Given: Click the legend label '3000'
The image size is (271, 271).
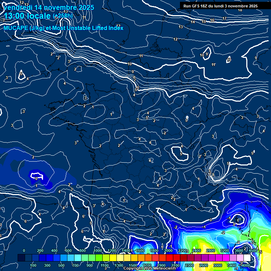Looking at the screenshot, I should coord(218,265).
